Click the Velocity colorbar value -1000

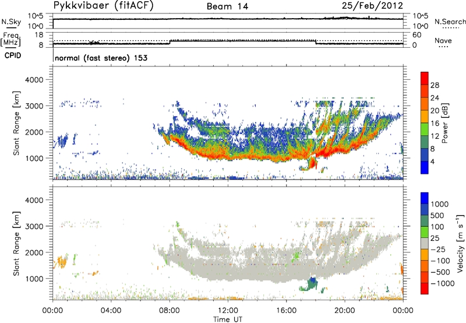pyautogui.click(x=443, y=283)
